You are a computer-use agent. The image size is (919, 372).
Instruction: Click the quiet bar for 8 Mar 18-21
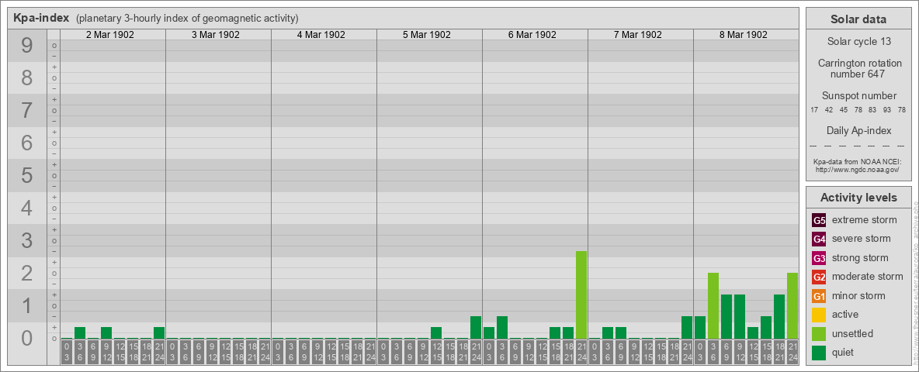[x=779, y=316]
